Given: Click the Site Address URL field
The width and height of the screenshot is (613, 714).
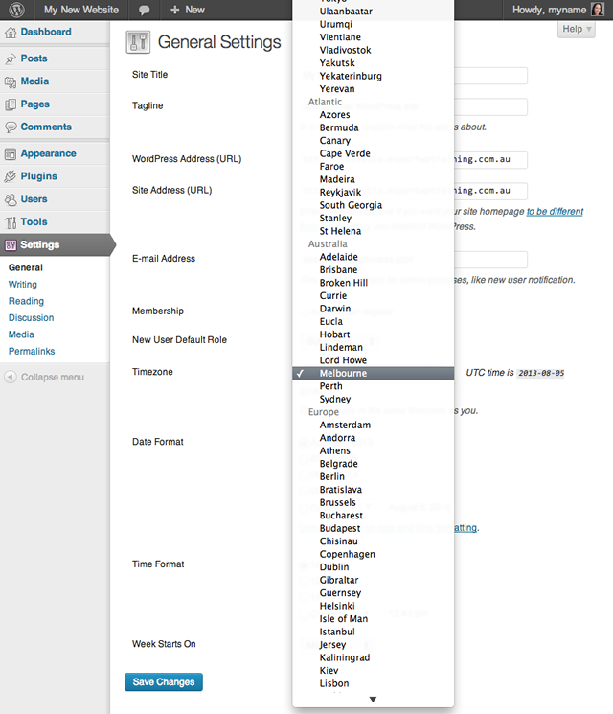Looking at the screenshot, I should 490,191.
